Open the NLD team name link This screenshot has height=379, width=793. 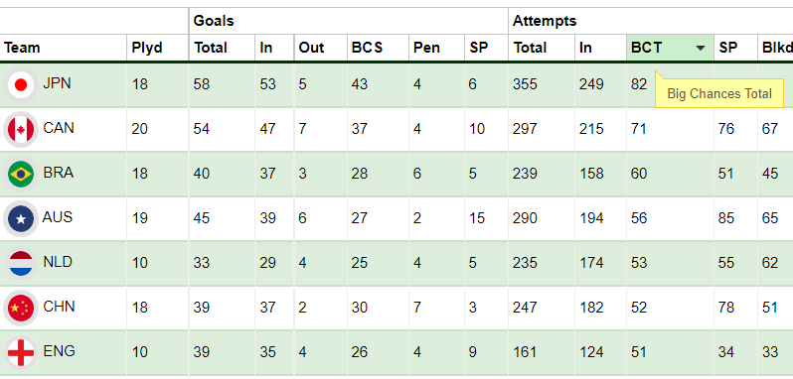pos(58,262)
